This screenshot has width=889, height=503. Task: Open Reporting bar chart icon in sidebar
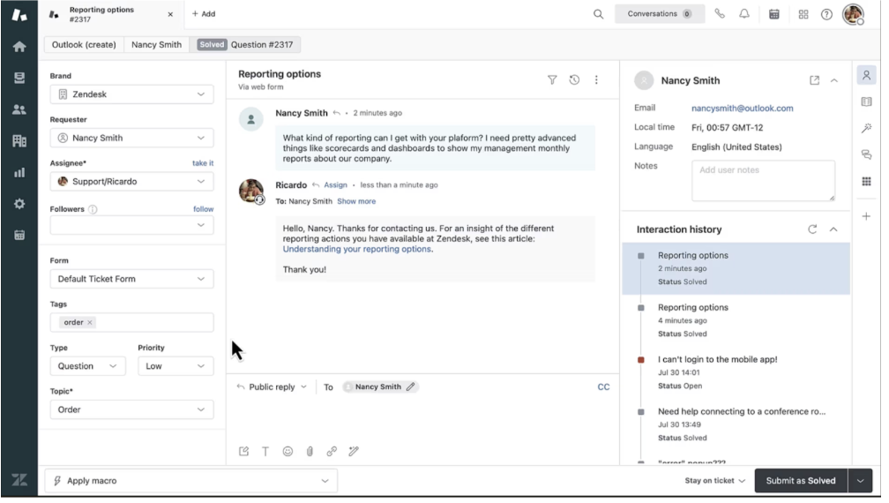[19, 172]
